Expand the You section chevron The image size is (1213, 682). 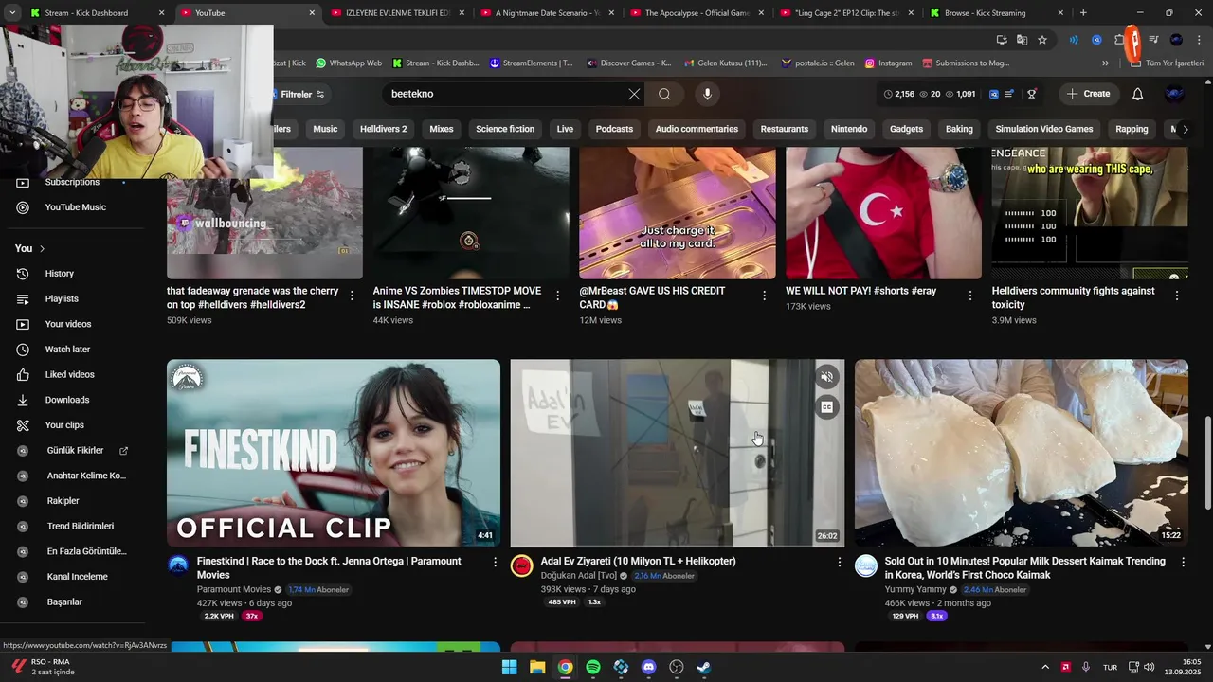(42, 248)
